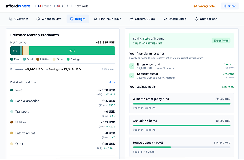Click the 2 months to save label
The width and height of the screenshot is (244, 160).
click(x=228, y=75)
